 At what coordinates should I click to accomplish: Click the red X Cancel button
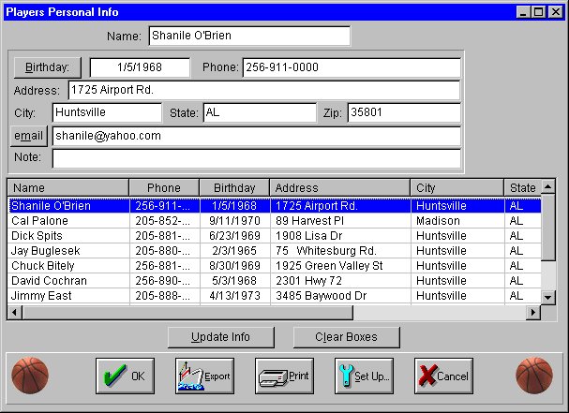click(443, 376)
